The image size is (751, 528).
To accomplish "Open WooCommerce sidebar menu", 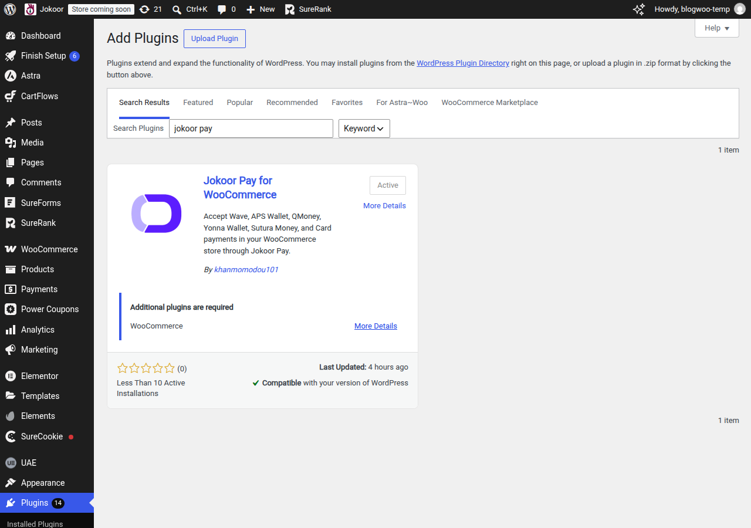I will [x=47, y=249].
